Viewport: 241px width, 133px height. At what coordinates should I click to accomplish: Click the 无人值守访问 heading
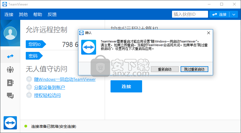click(x=47, y=69)
